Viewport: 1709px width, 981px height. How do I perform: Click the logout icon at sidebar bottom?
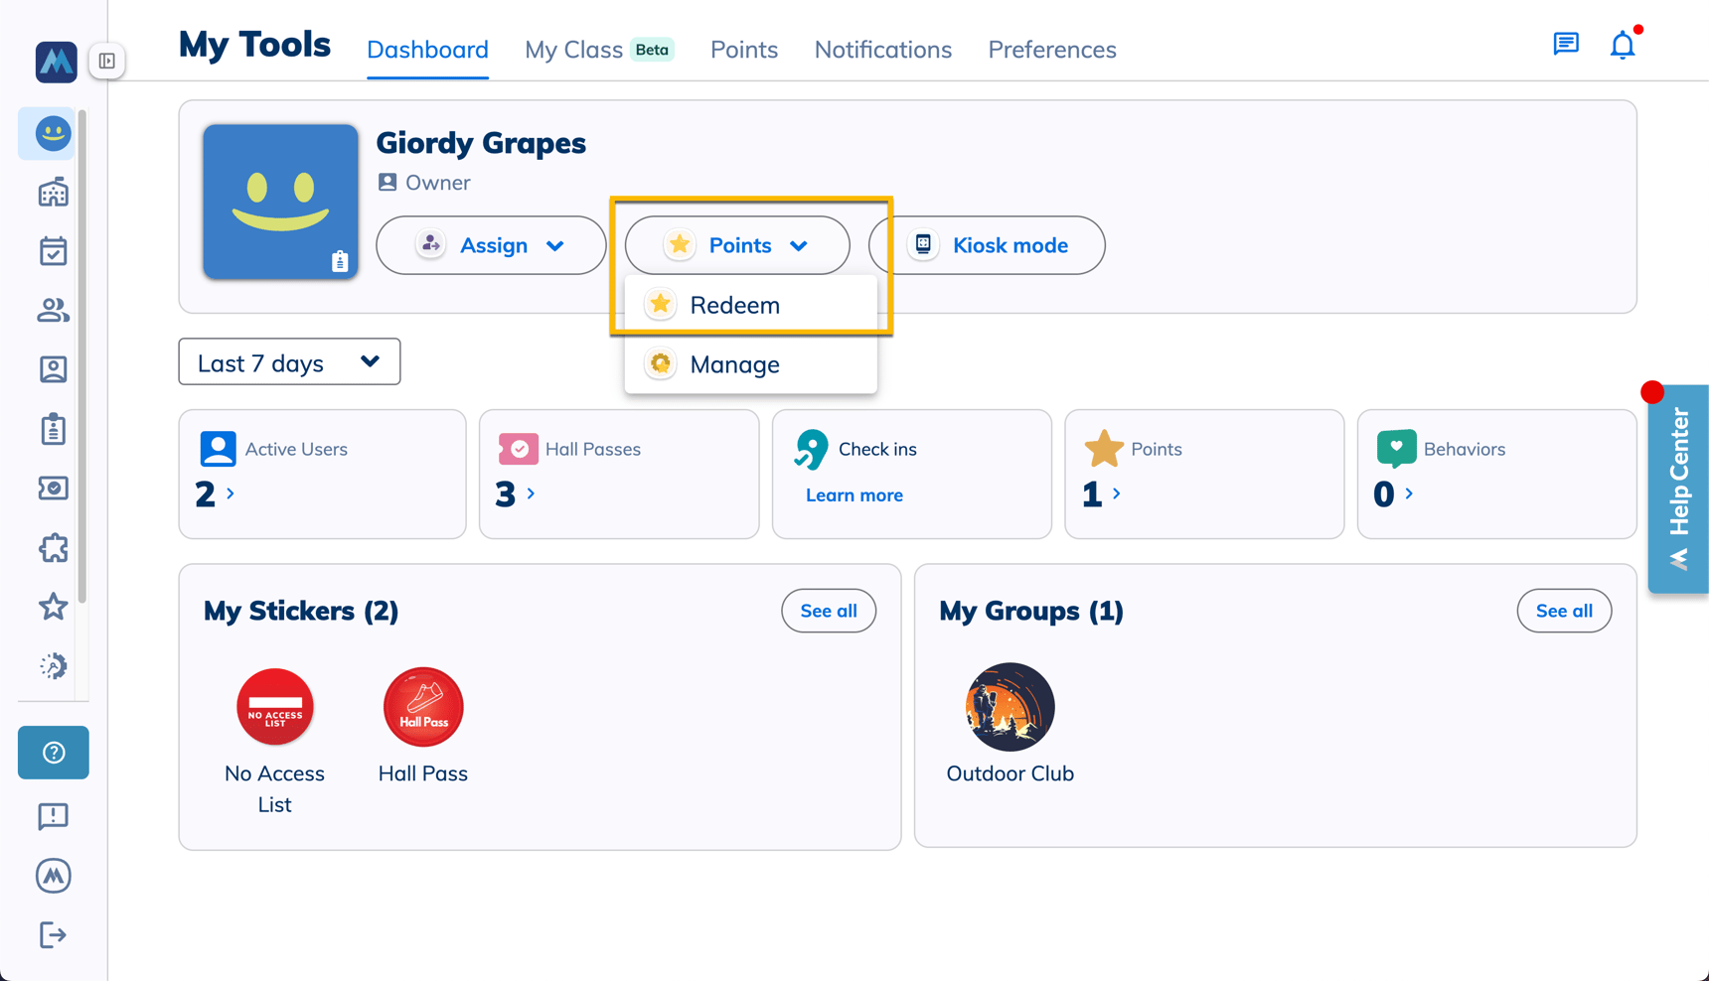[53, 934]
